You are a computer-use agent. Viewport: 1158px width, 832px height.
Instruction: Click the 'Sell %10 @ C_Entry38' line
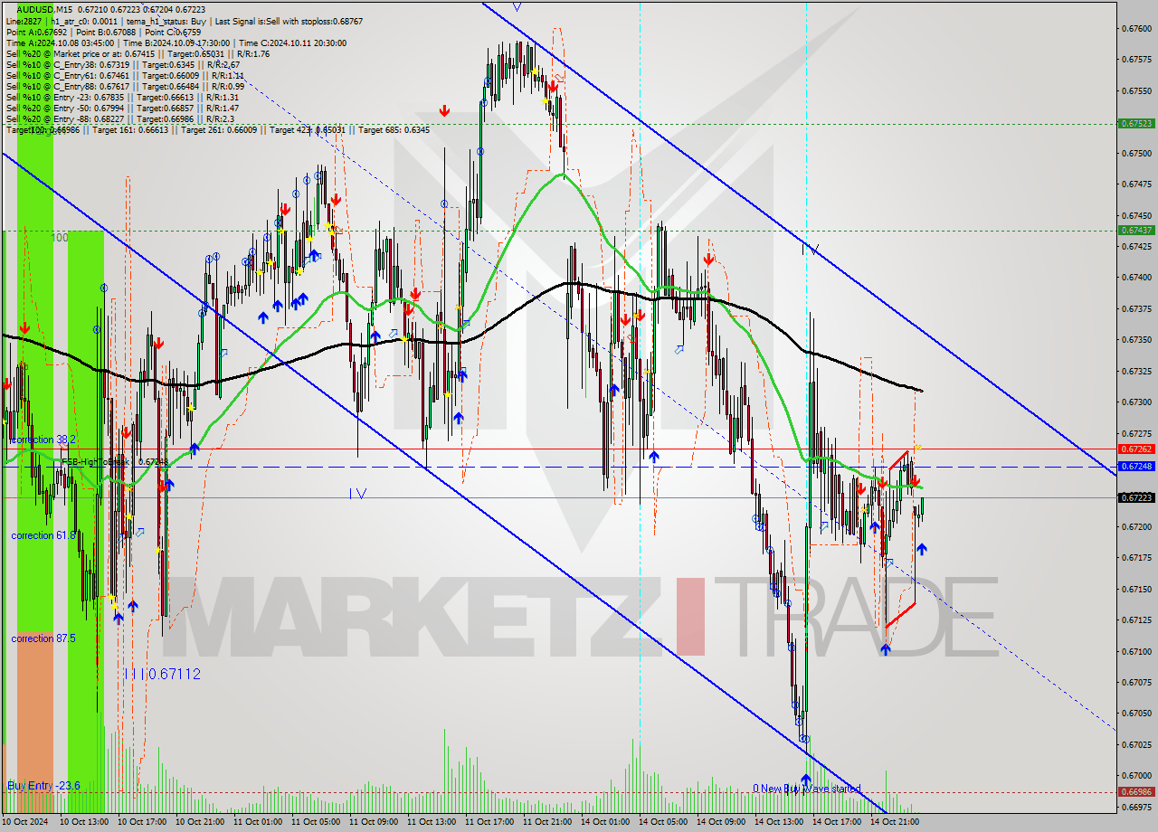coord(122,64)
